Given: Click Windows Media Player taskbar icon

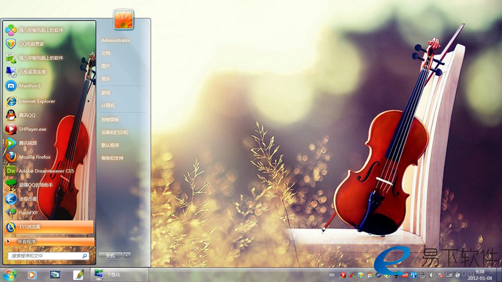Looking at the screenshot, I should (x=32, y=275).
